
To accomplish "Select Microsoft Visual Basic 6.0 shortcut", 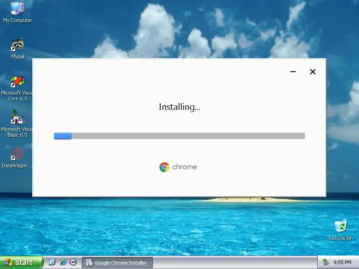I will [x=17, y=124].
